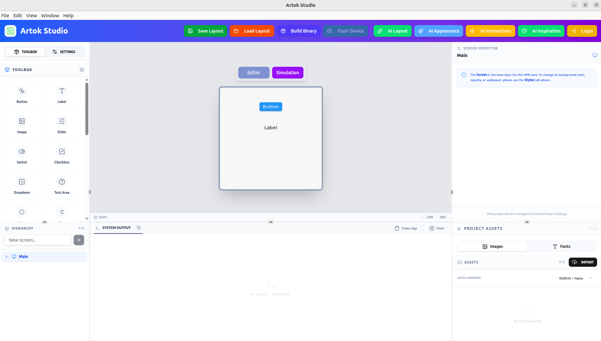Open the View menu
Viewport: 601px width, 341px height.
(x=31, y=15)
